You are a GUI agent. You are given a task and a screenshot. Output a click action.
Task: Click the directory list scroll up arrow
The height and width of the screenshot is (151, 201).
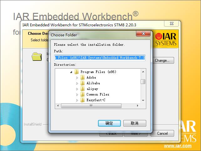[x=143, y=72]
